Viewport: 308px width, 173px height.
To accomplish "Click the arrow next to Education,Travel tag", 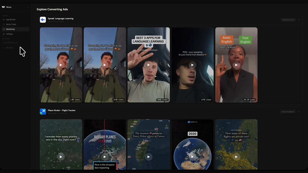I will pyautogui.click(x=299, y=20).
